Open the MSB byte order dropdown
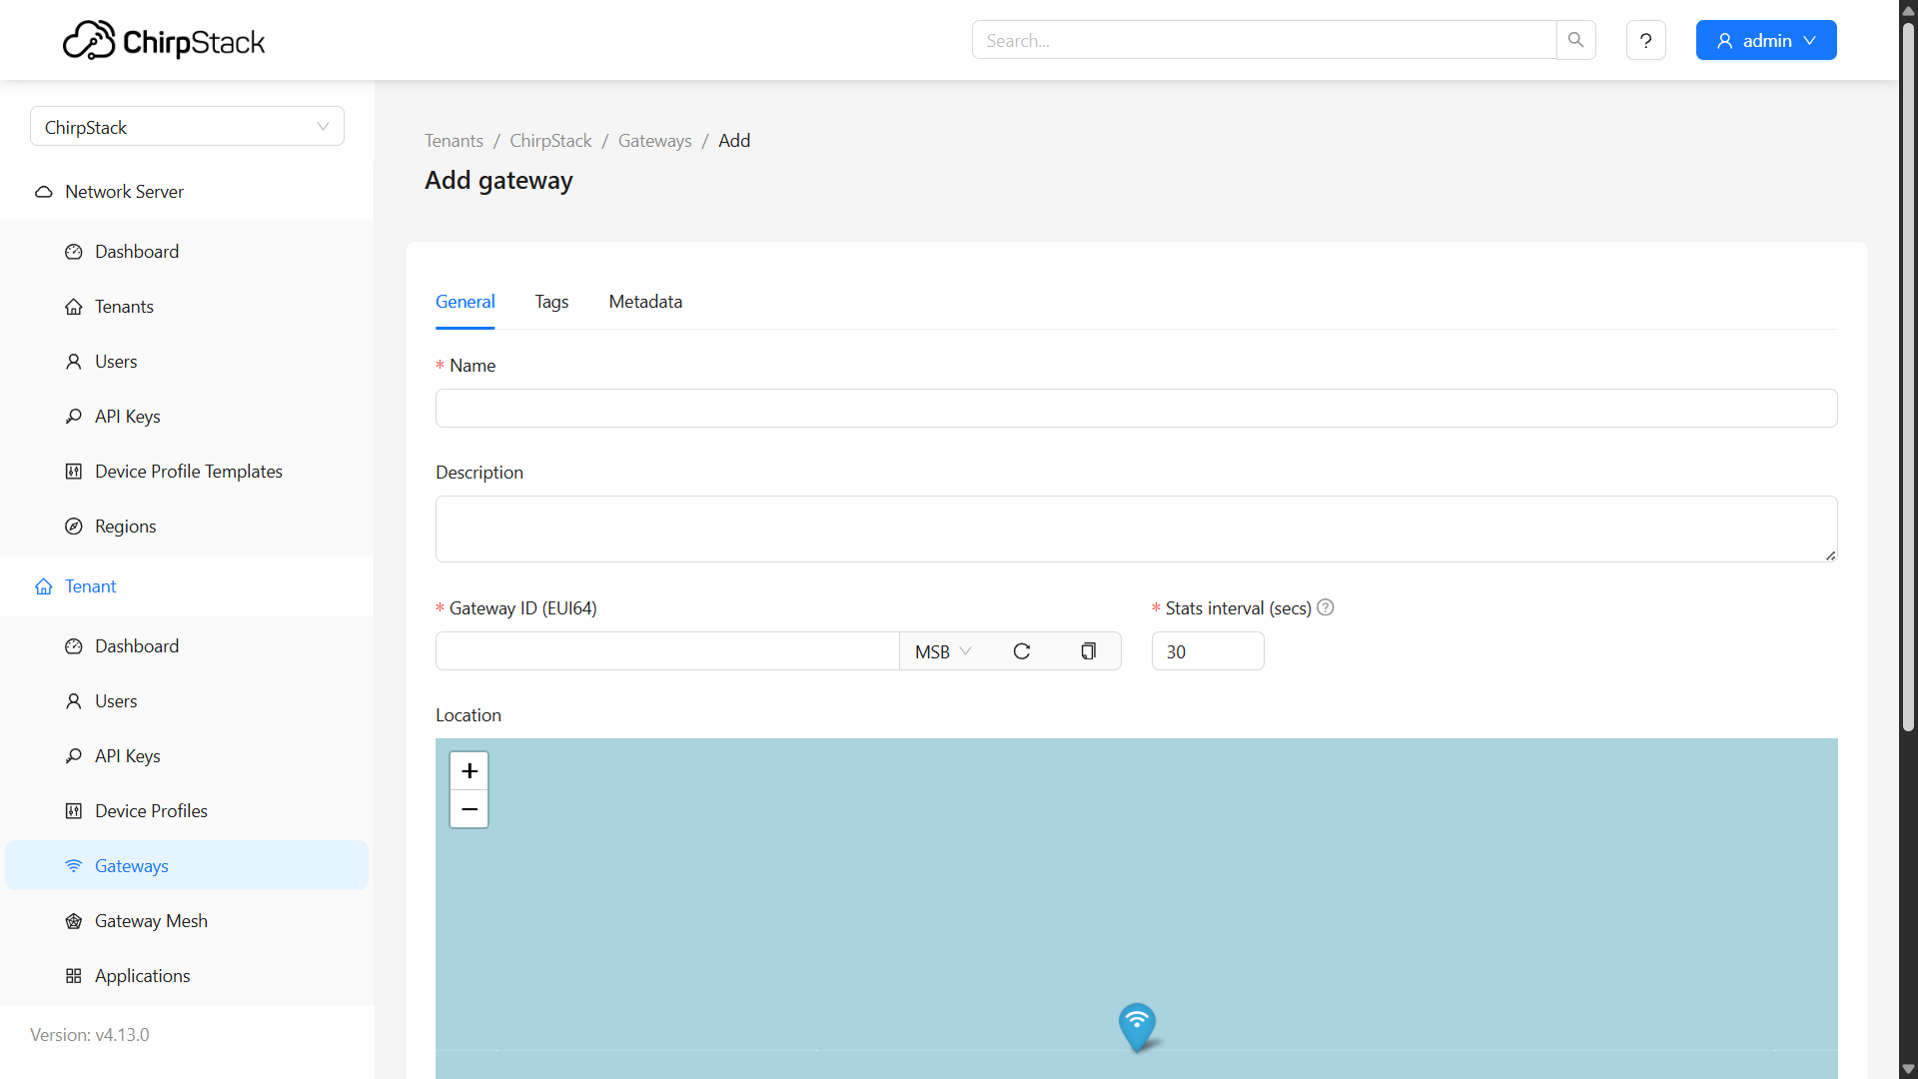Viewport: 1918px width, 1079px height. pyautogui.click(x=942, y=651)
